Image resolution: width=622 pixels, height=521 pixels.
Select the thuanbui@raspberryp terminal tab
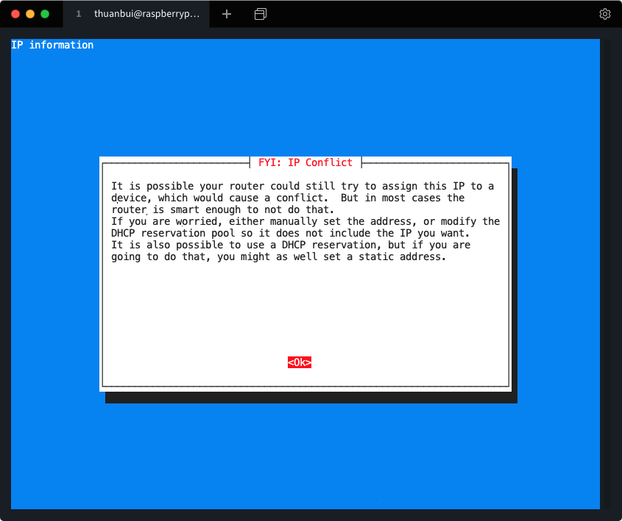point(146,14)
